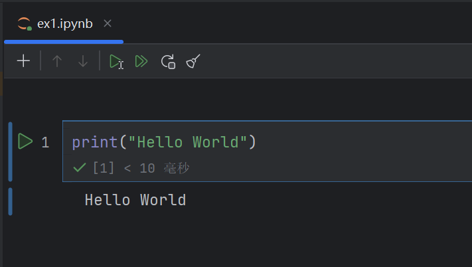Click inside the "Hello World" string literal
The width and height of the screenshot is (472, 267).
coord(192,142)
